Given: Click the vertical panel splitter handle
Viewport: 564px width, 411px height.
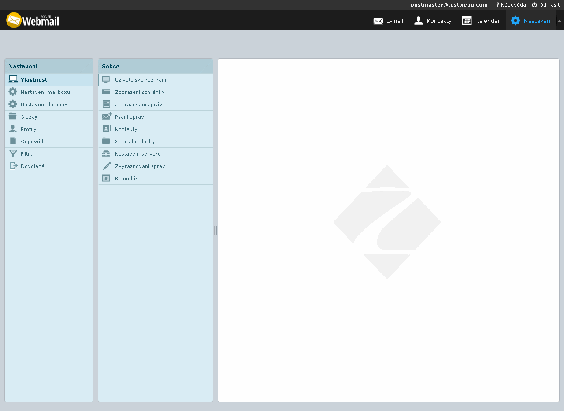Looking at the screenshot, I should pos(215,230).
